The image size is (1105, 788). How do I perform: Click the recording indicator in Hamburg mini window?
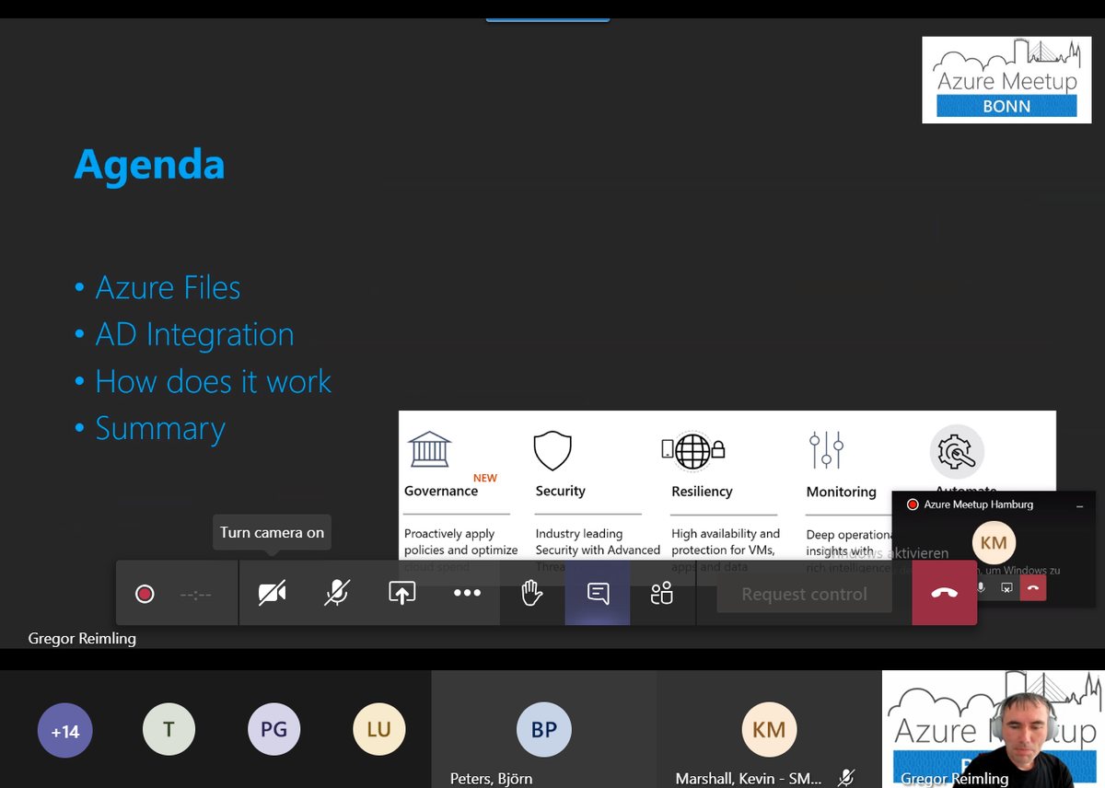click(913, 504)
